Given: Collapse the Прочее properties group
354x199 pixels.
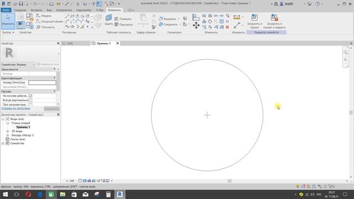Looking at the screenshot, I should [54, 91].
